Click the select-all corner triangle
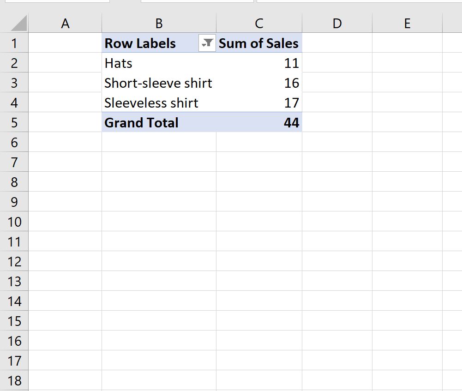462x391 pixels. [x=18, y=24]
